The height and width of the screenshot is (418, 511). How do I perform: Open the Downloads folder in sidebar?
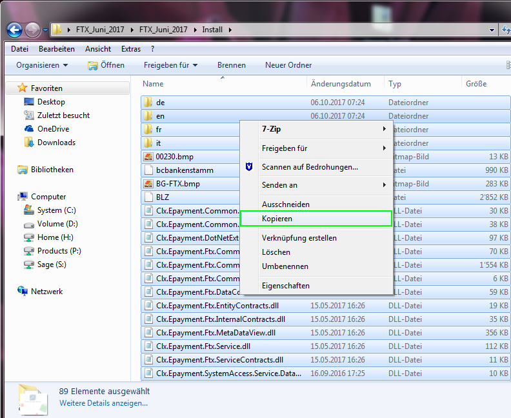coord(56,143)
